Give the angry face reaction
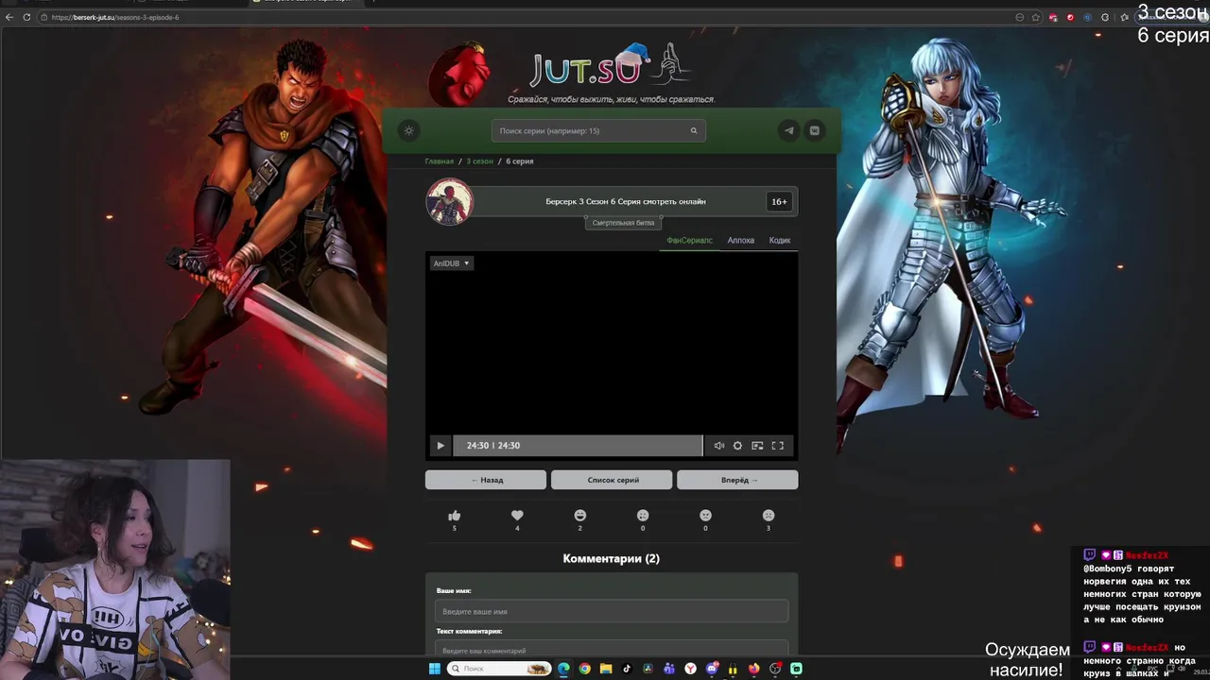This screenshot has width=1210, height=680. (705, 516)
